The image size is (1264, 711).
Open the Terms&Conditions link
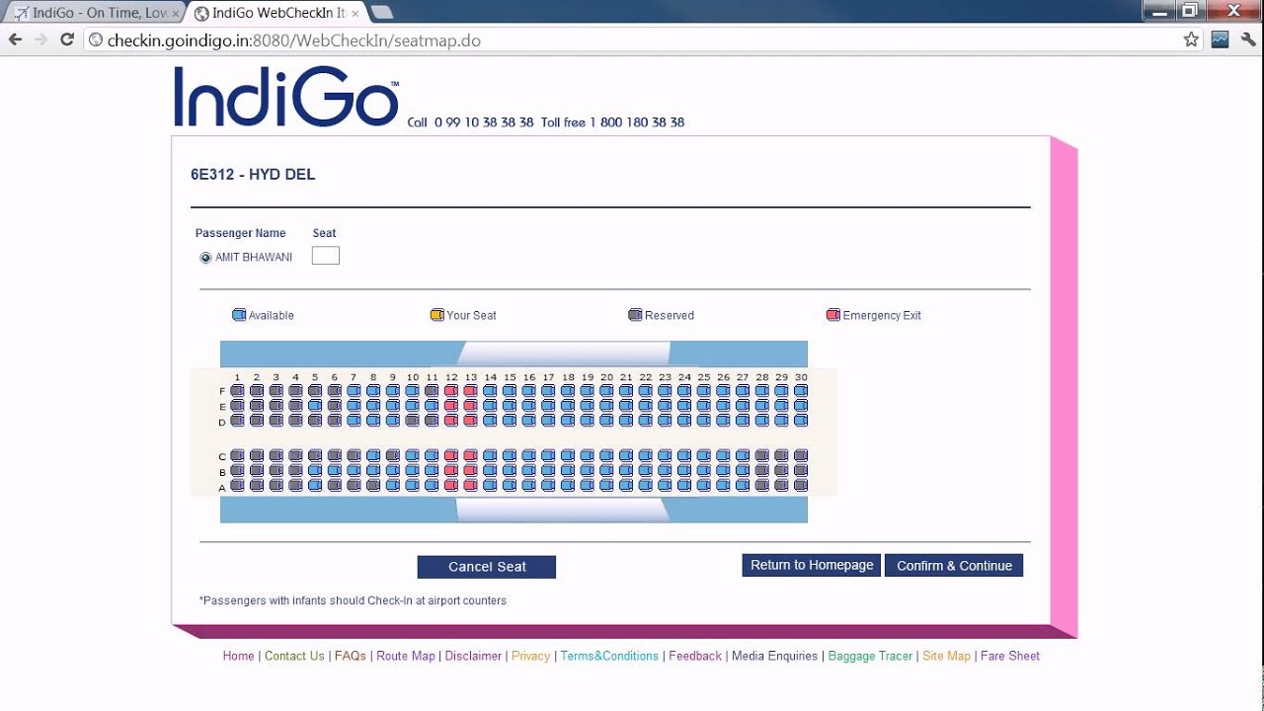(609, 656)
